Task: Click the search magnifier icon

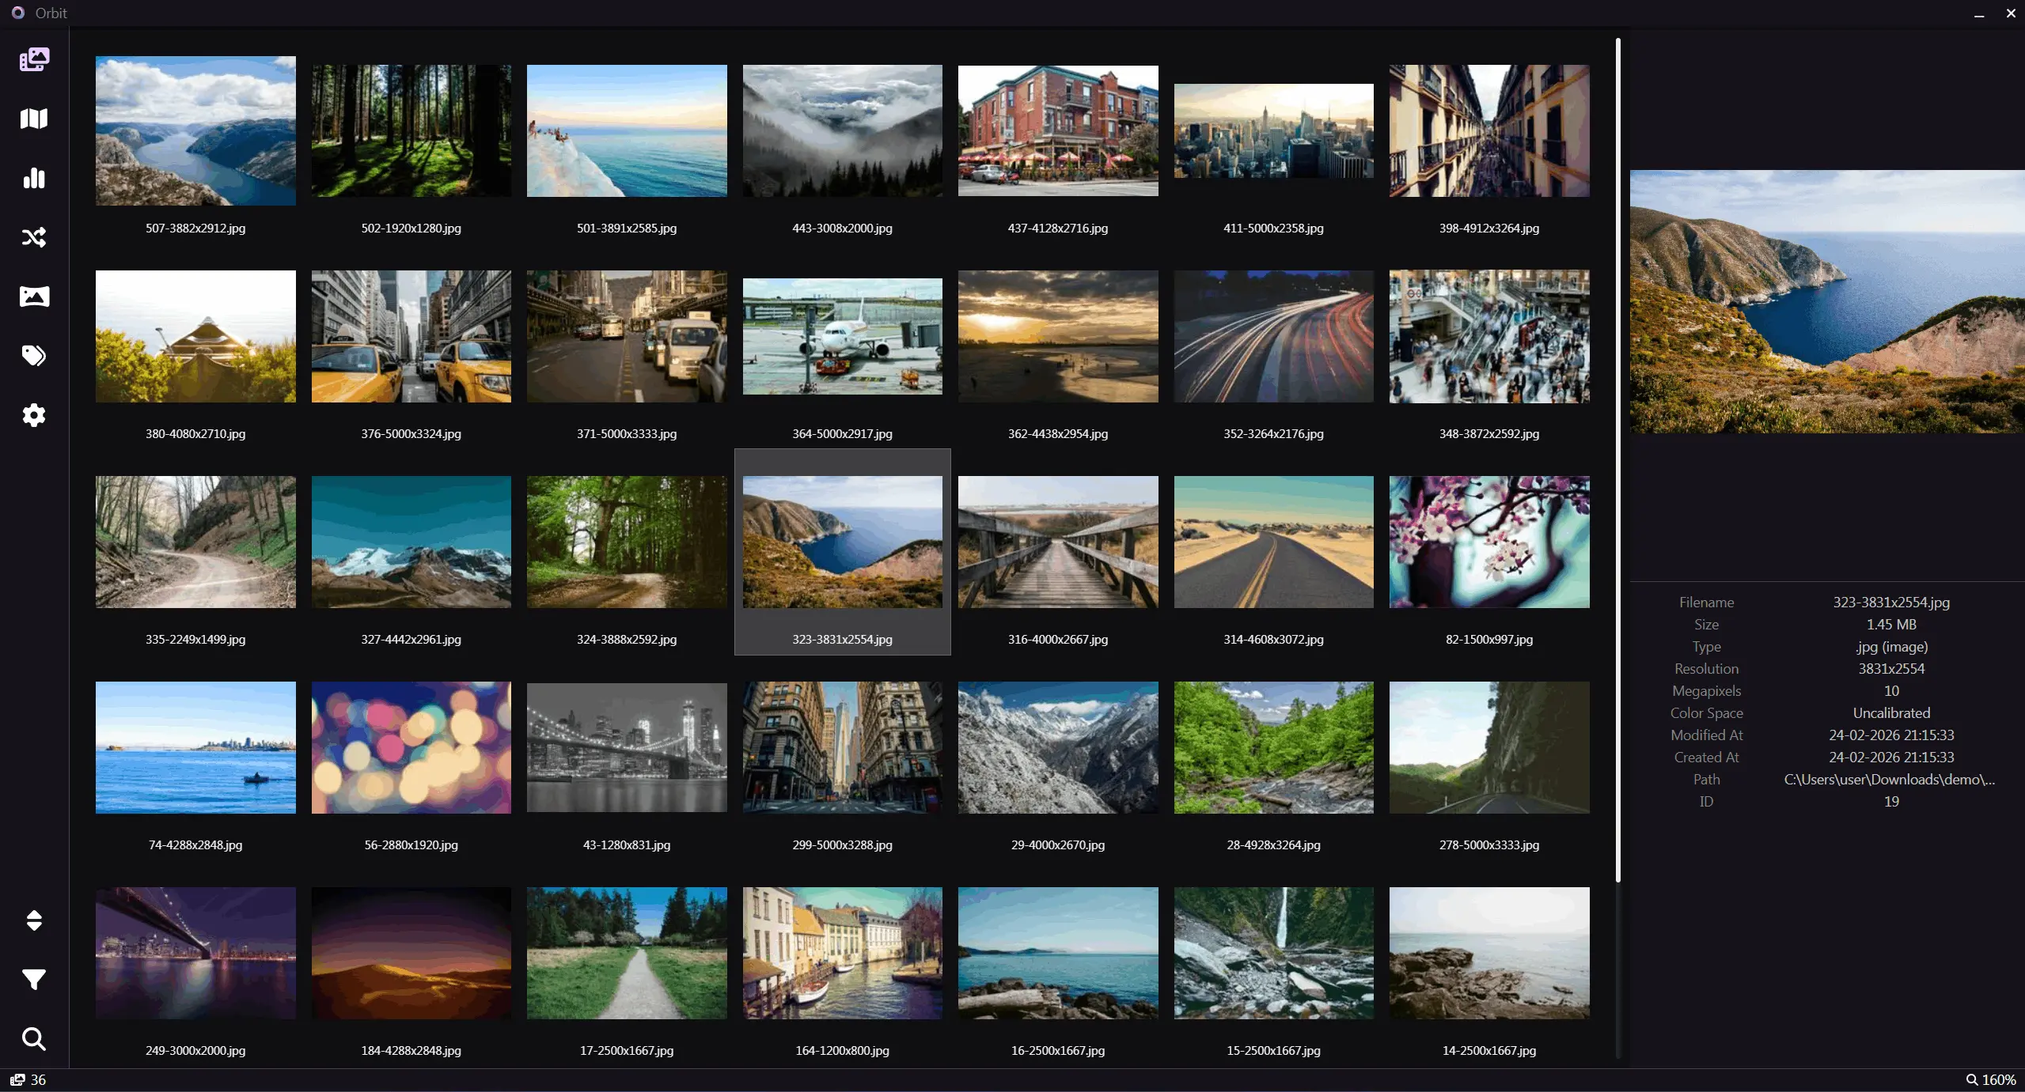Action: tap(34, 1039)
